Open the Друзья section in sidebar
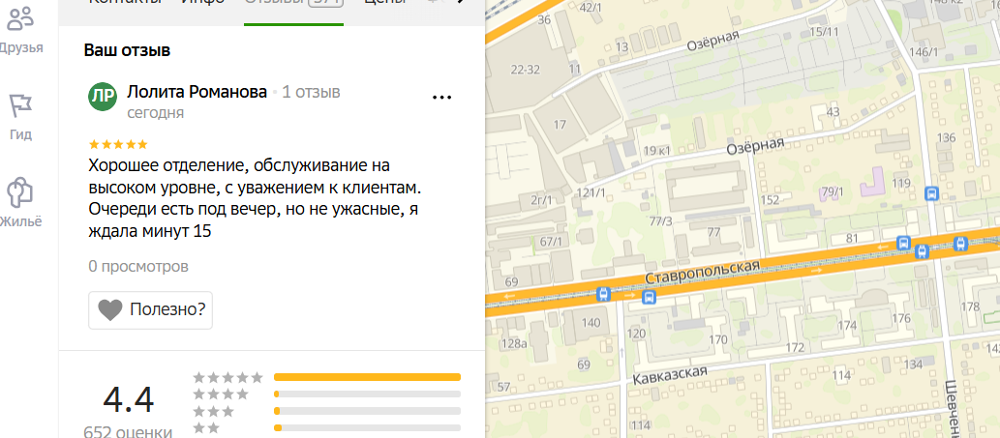 click(x=21, y=30)
